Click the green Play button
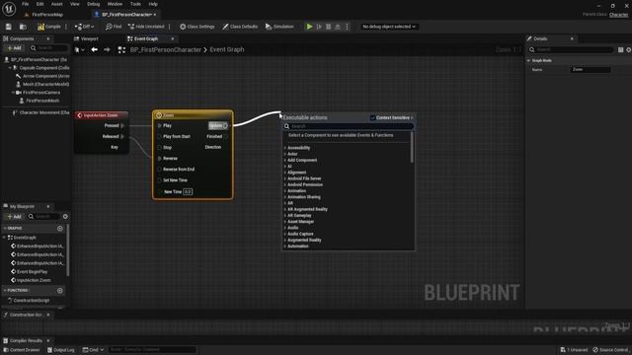The image size is (632, 355). [309, 27]
